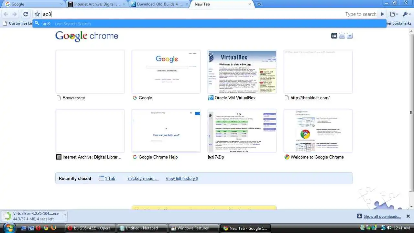Click the Welcome to Google Chrome link

(x=317, y=157)
